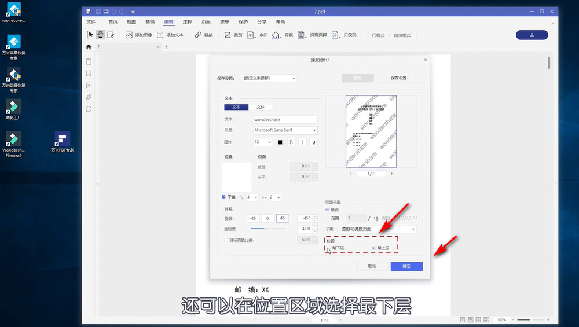Toggle the 平铺 tile checkbox

coord(223,197)
